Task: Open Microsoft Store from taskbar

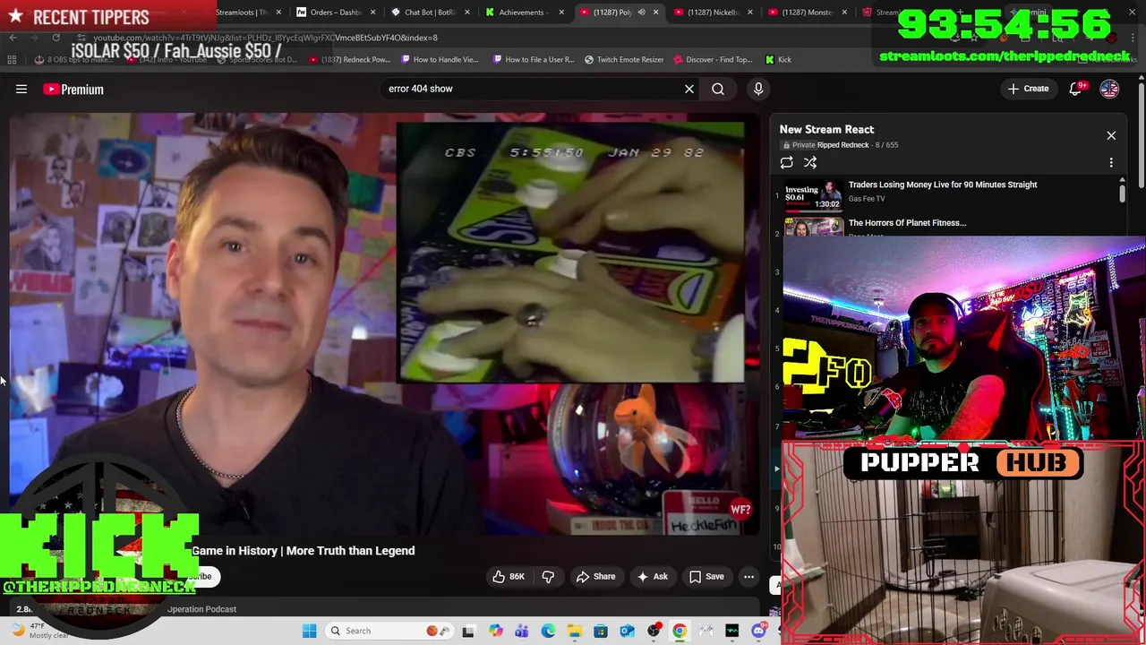Action: coord(601,631)
